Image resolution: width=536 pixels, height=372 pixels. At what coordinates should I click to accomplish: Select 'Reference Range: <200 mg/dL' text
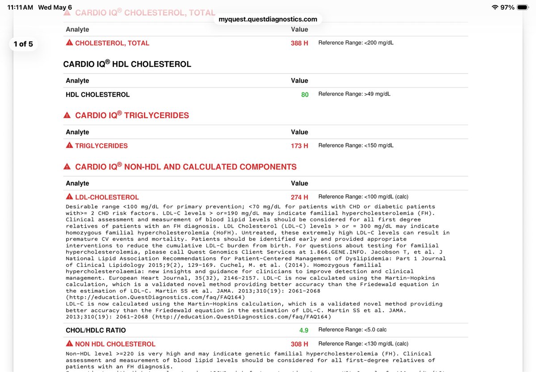click(356, 43)
